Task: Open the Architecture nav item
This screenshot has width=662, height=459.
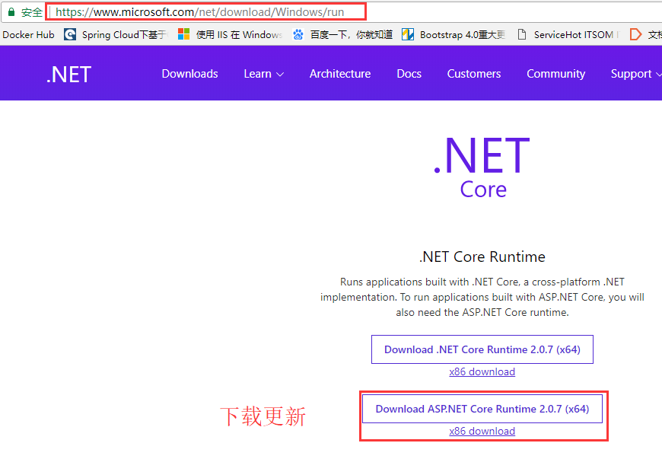Action: (x=340, y=74)
